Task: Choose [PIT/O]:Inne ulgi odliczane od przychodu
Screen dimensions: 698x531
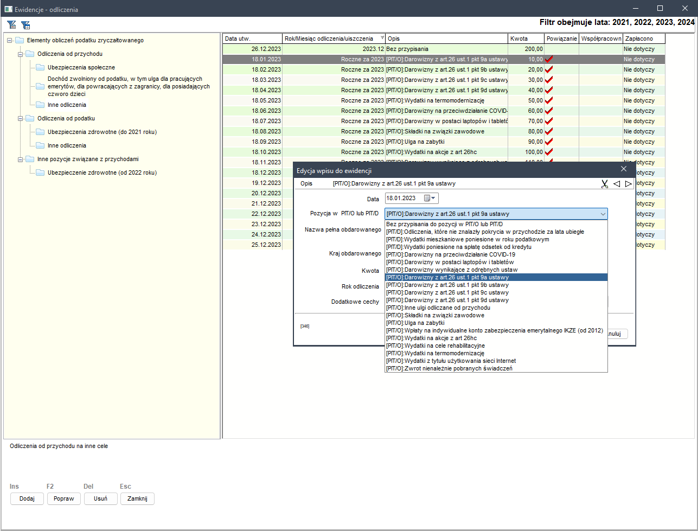Action: tap(496, 308)
